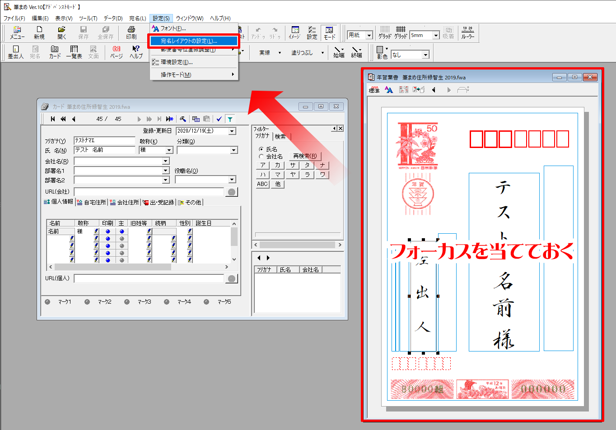
Task: Click the ABC filter button
Action: [262, 184]
